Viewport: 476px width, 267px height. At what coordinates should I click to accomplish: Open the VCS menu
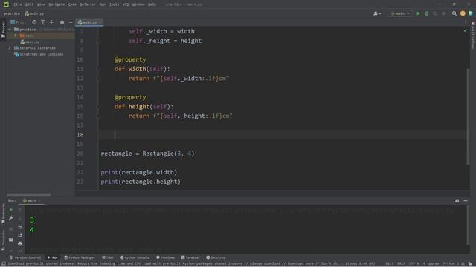coord(126,4)
